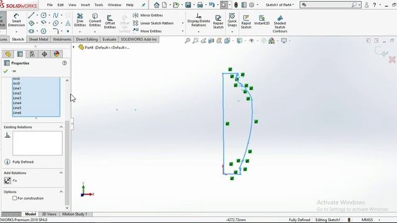Select the Line sketch tool
Screen dimensions: 397x223
[32, 15]
